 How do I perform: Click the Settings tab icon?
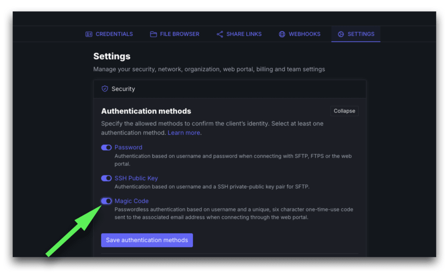click(x=341, y=34)
